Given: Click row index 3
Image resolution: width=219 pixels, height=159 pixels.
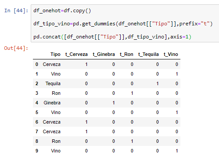Looking at the screenshot, I should click(x=37, y=93).
